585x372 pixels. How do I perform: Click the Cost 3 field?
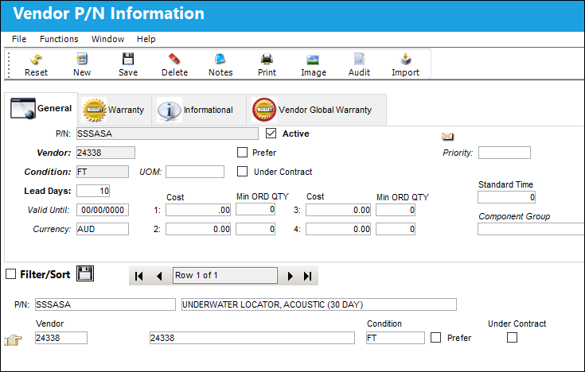coord(338,210)
